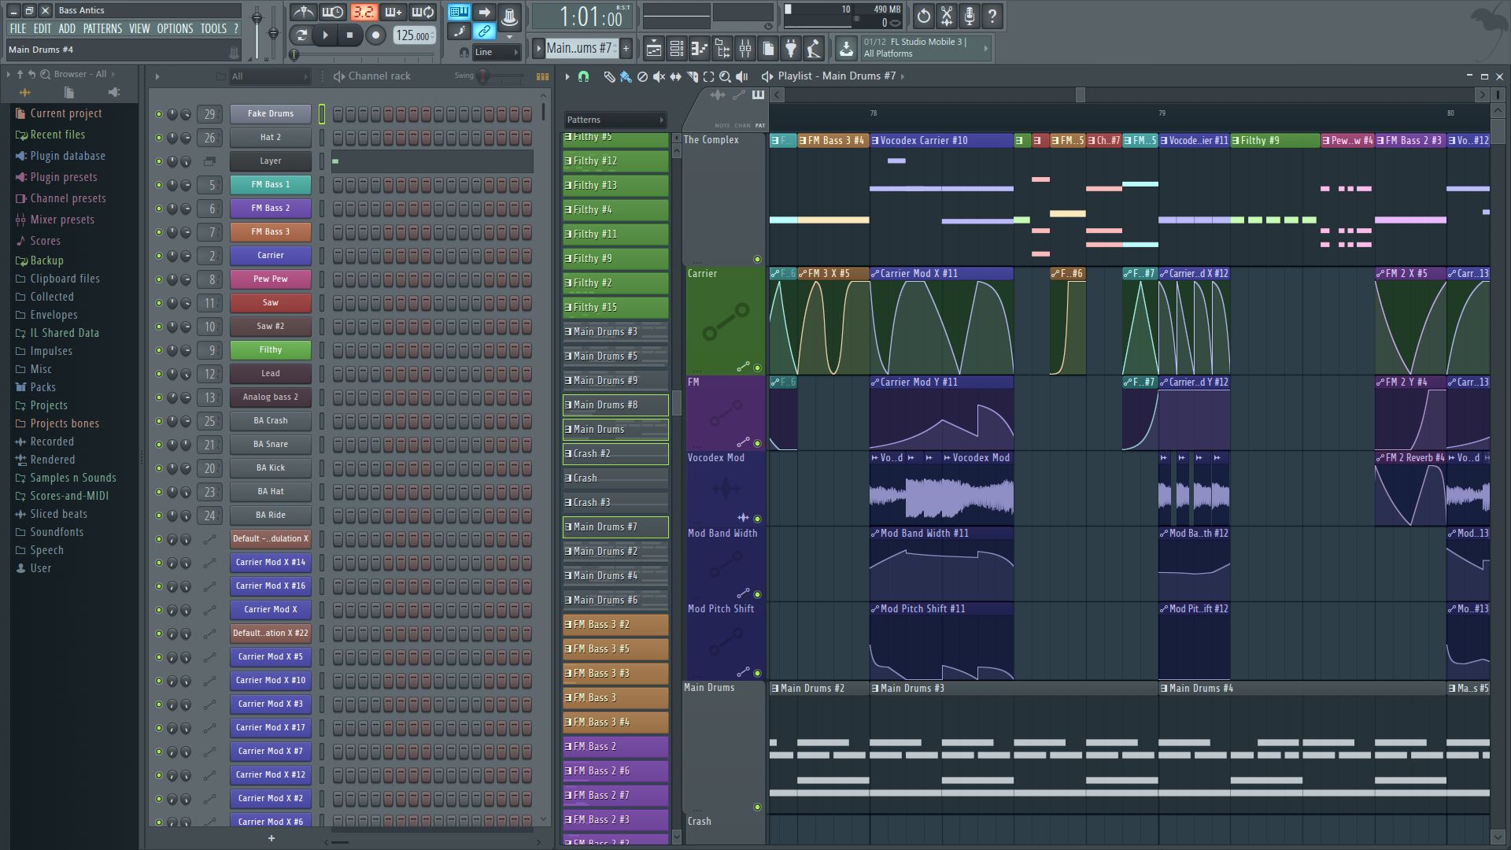1511x850 pixels.
Task: Click the Snap settings icon in playlist
Action: [584, 76]
